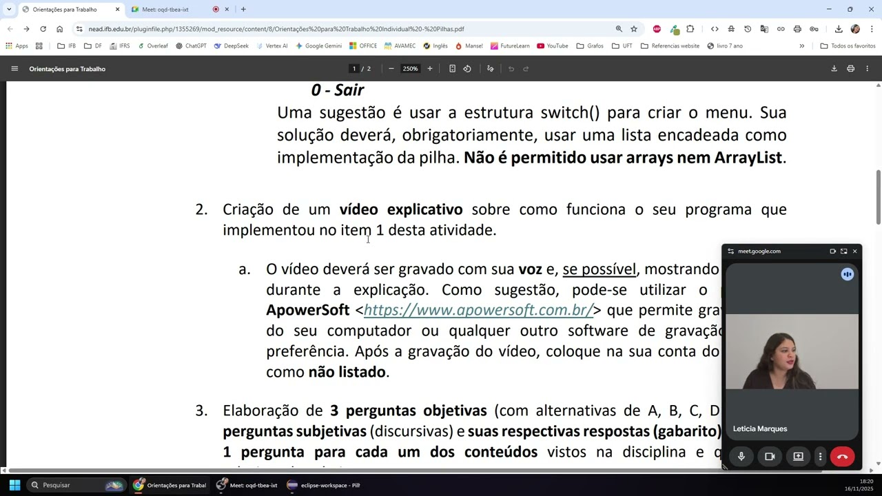This screenshot has height=496, width=882.
Task: Zoom in the PDF with plus button
Action: click(429, 69)
